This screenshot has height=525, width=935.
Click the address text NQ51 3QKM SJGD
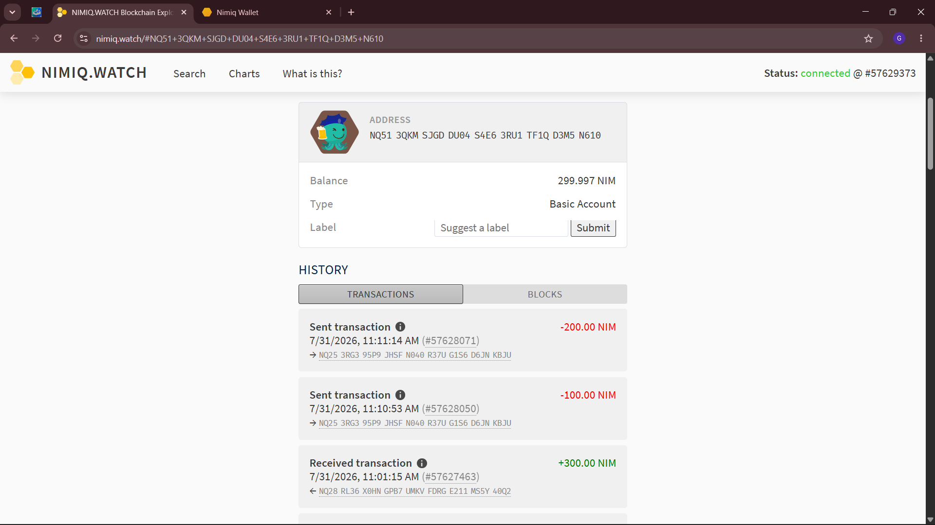coord(485,135)
